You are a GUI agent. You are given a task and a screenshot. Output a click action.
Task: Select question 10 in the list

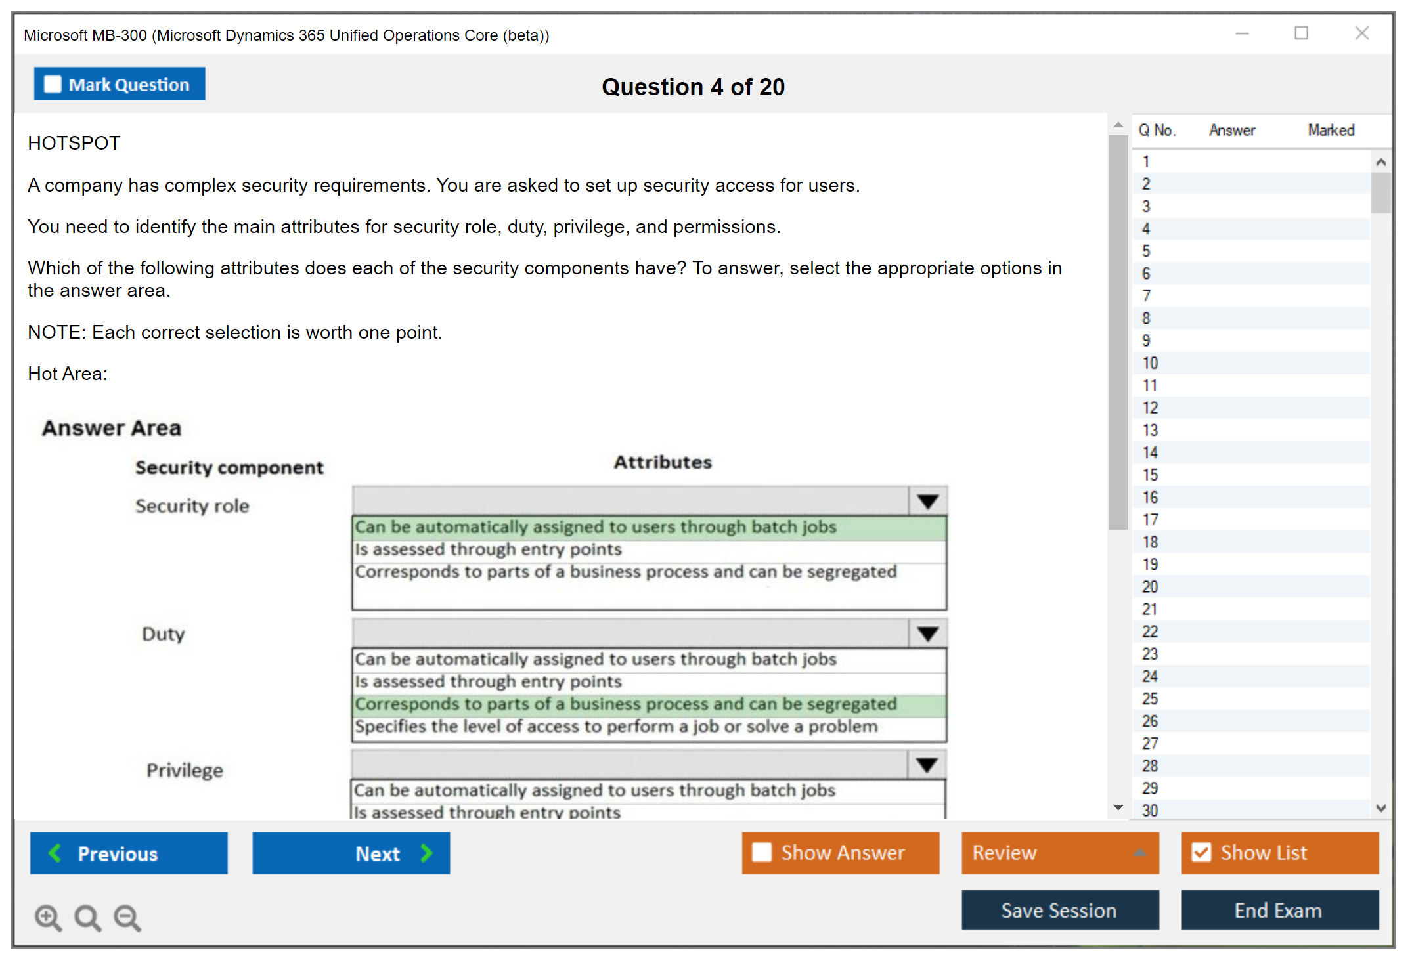(x=1150, y=363)
